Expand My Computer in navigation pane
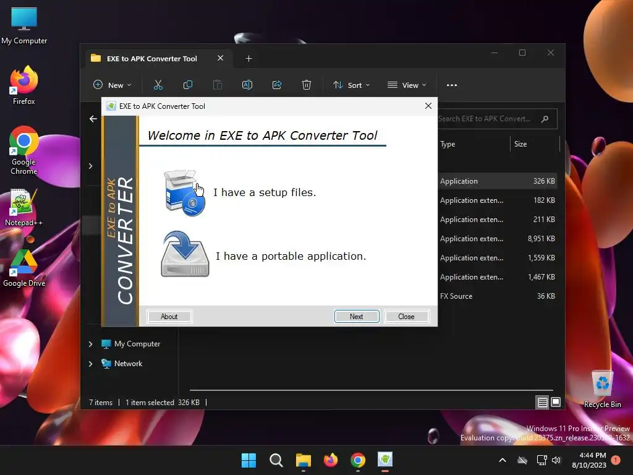Screen dimensions: 633x475 (90, 344)
